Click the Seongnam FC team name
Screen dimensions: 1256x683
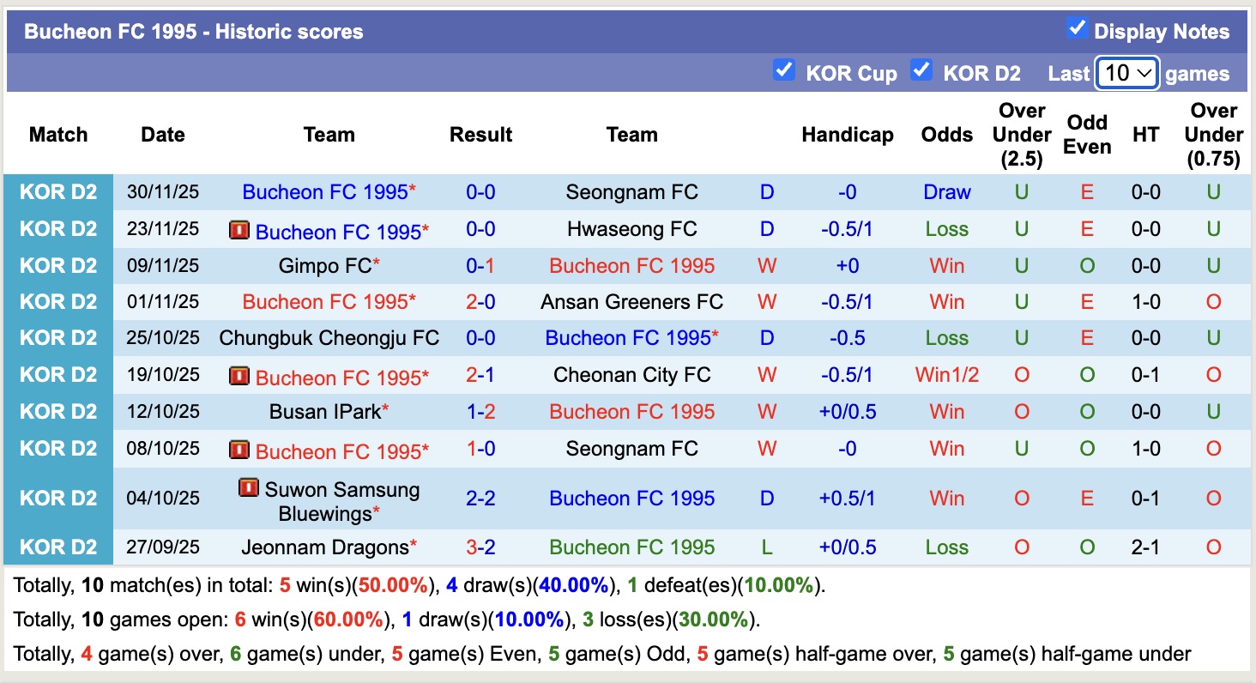tap(631, 191)
